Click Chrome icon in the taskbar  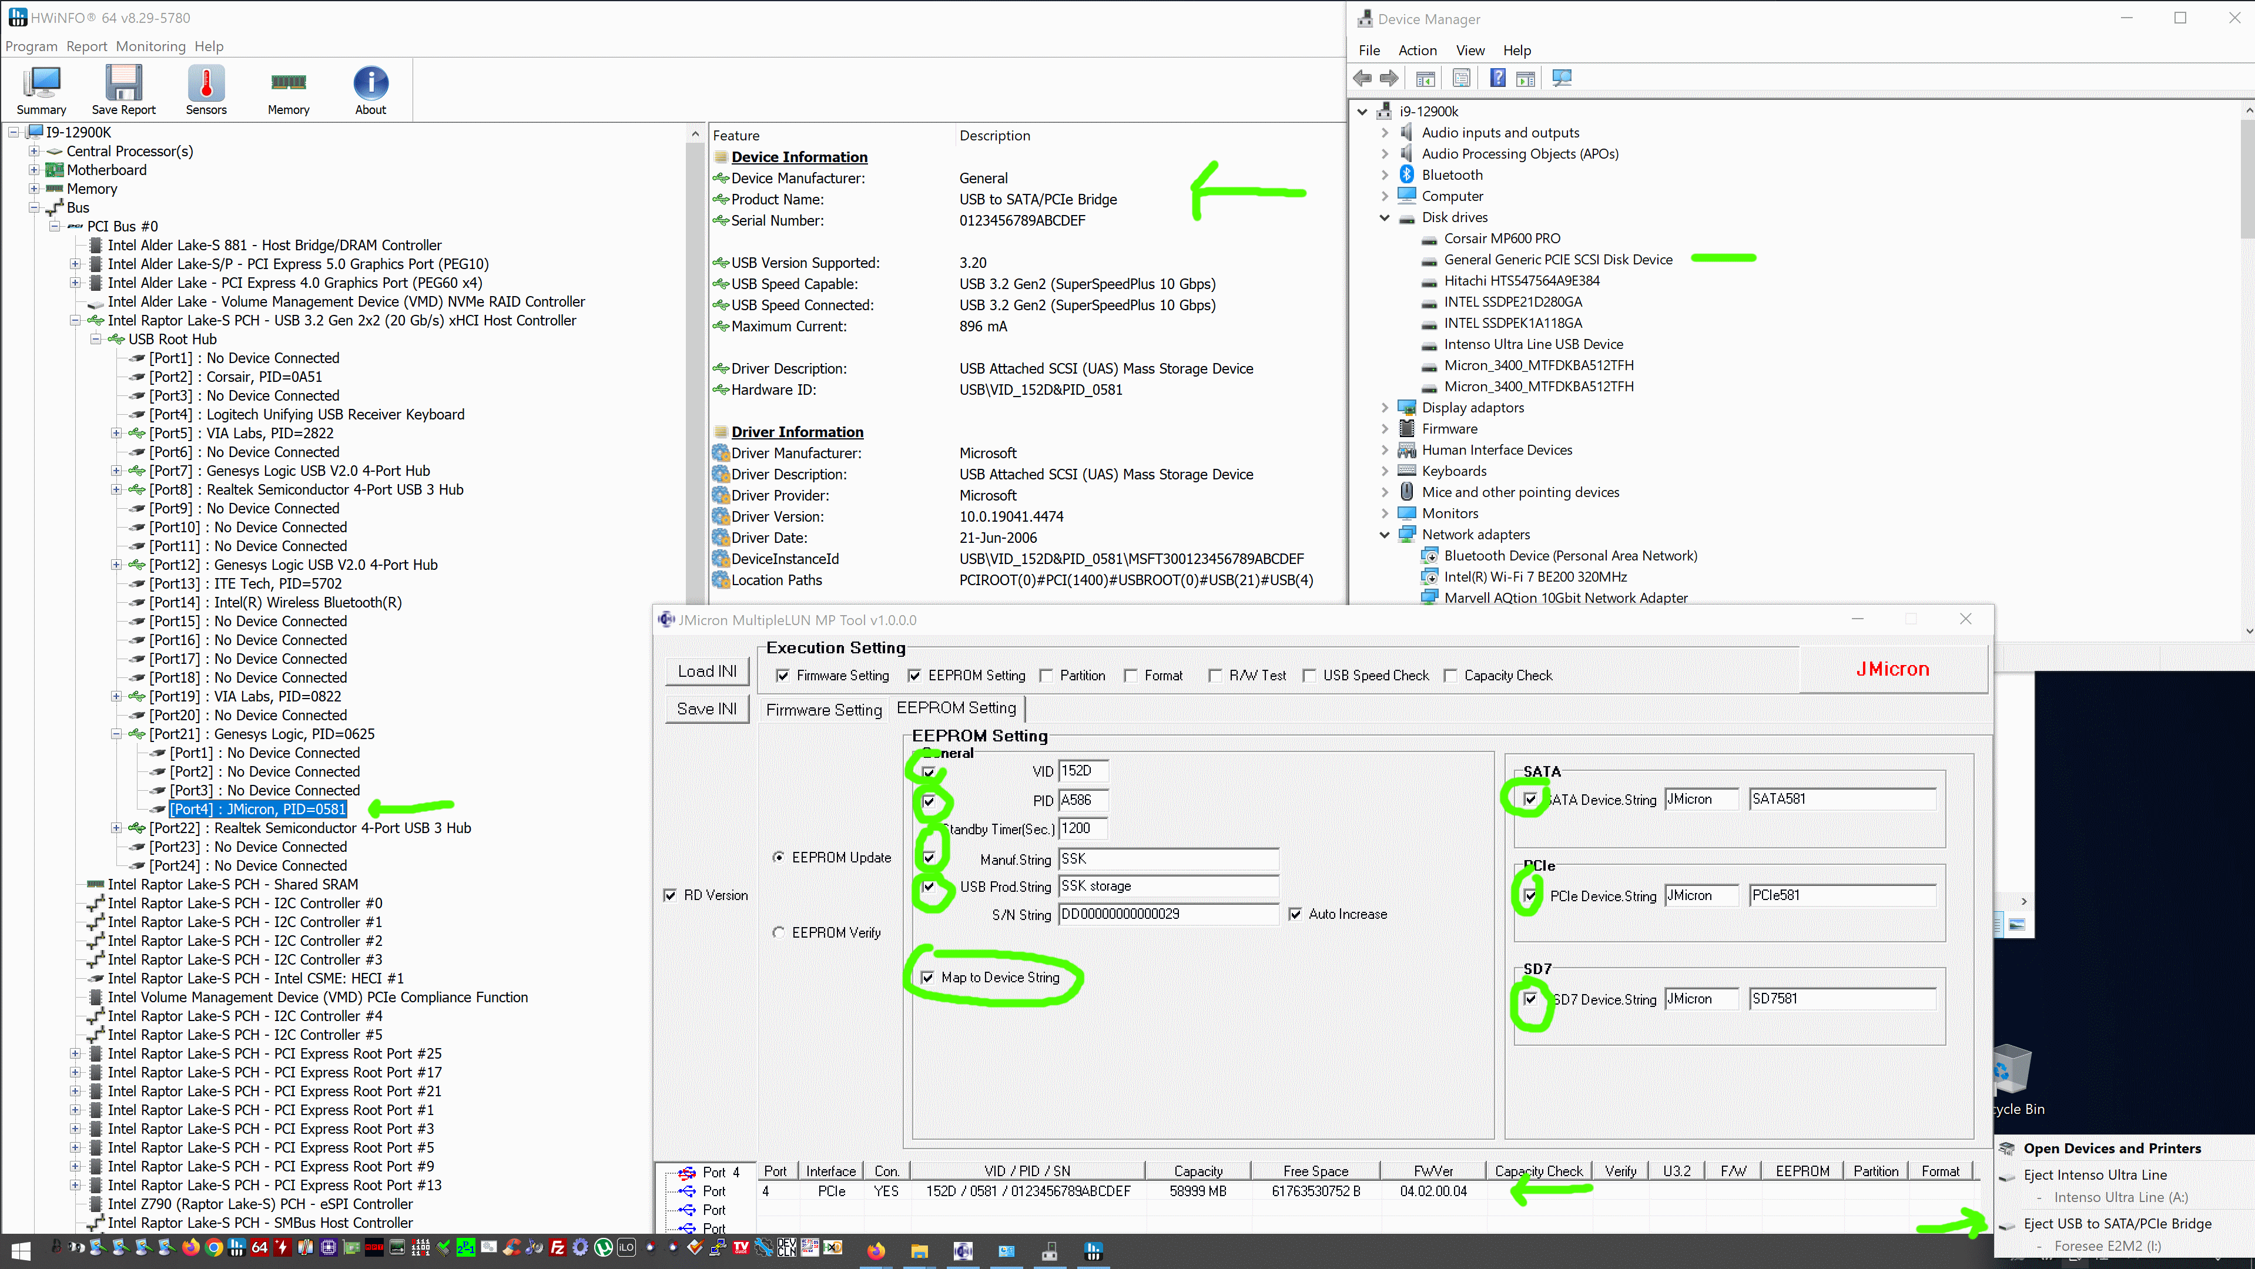point(213,1248)
